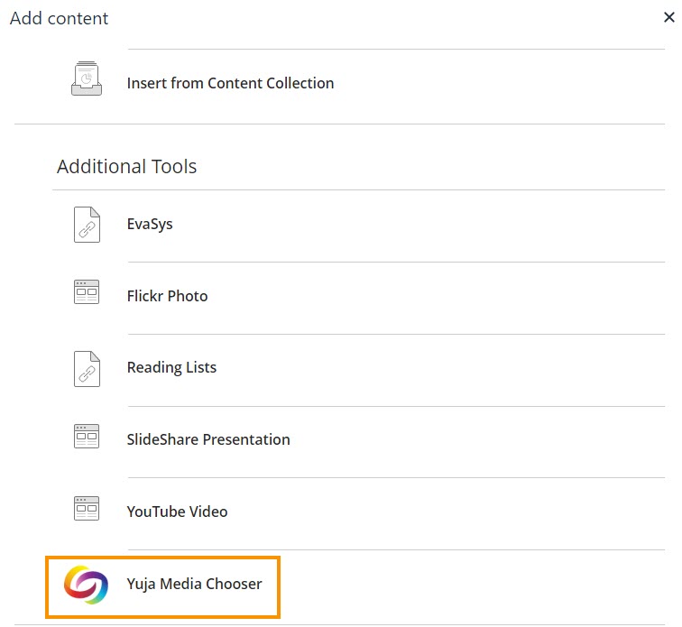Choose Insert from Content Collection text
Viewport: 682px width, 627px height.
coord(231,83)
